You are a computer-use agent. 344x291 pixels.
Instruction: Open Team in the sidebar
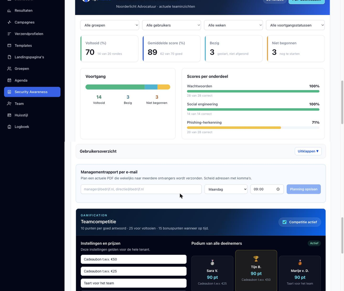pyautogui.click(x=32, y=103)
